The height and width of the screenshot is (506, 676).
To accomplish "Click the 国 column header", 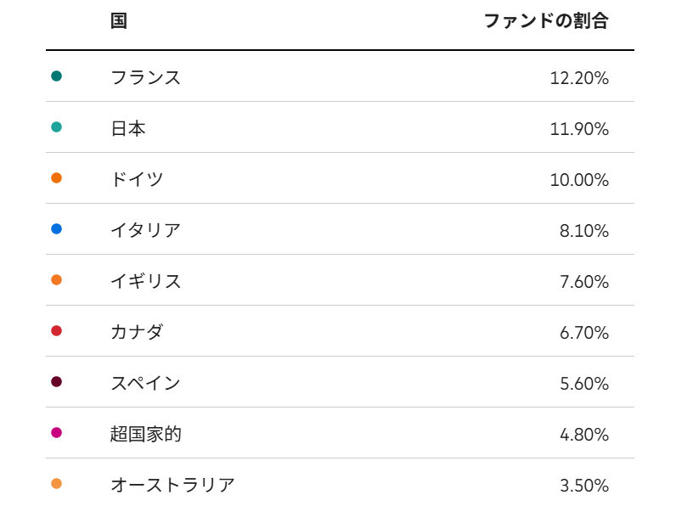I will pos(119,21).
